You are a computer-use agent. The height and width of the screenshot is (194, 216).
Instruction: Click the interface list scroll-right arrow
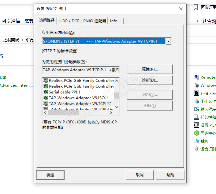click(111, 113)
